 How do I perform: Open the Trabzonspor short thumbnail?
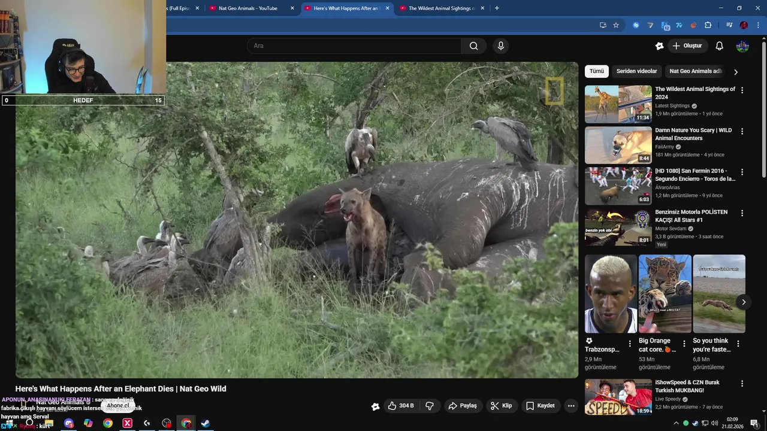coord(611,294)
